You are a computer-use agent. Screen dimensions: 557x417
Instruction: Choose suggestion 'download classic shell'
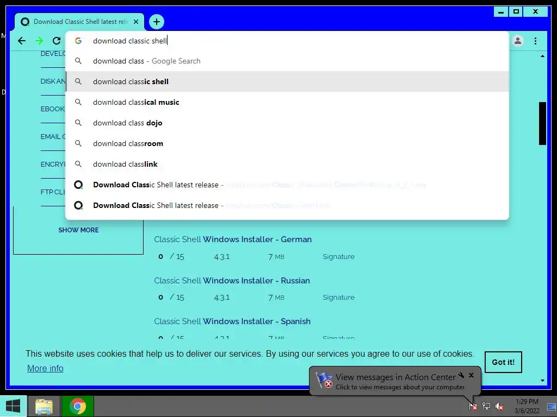pyautogui.click(x=287, y=81)
